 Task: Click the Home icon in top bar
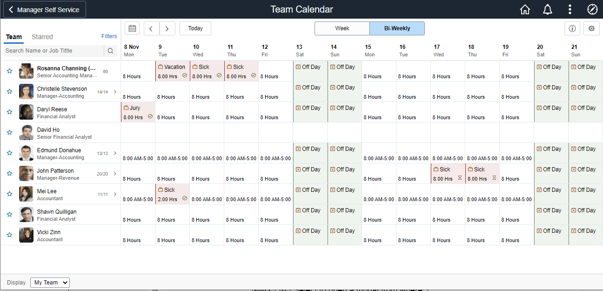(525, 9)
